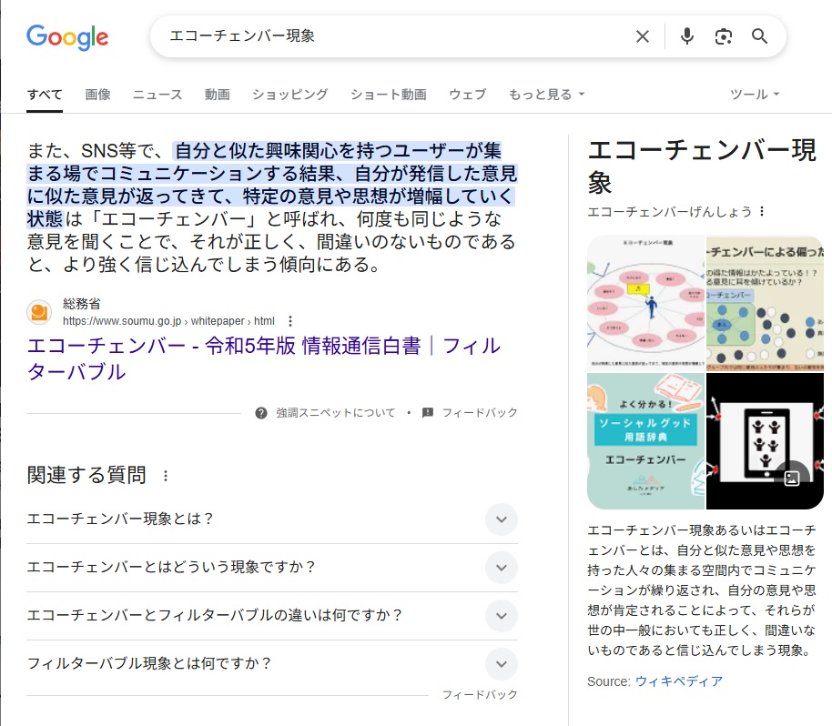Clear the search query with X

(642, 36)
